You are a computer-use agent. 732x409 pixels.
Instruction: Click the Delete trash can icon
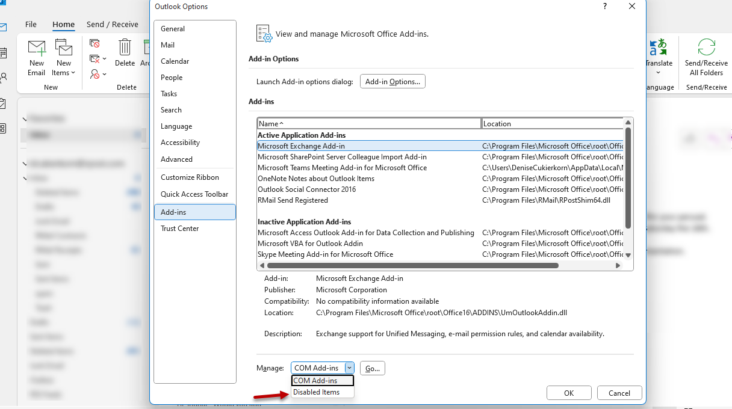(x=125, y=48)
